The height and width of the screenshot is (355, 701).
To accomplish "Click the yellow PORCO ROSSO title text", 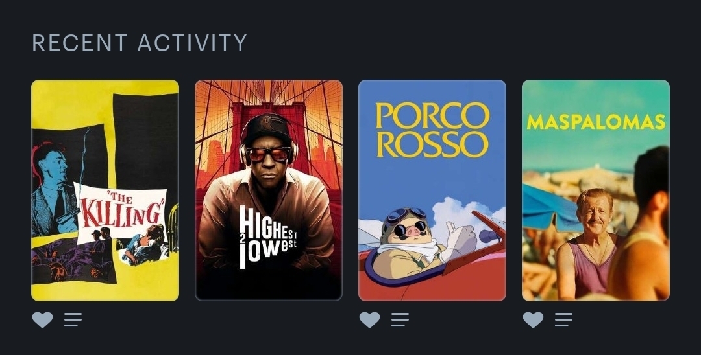I will (x=432, y=130).
